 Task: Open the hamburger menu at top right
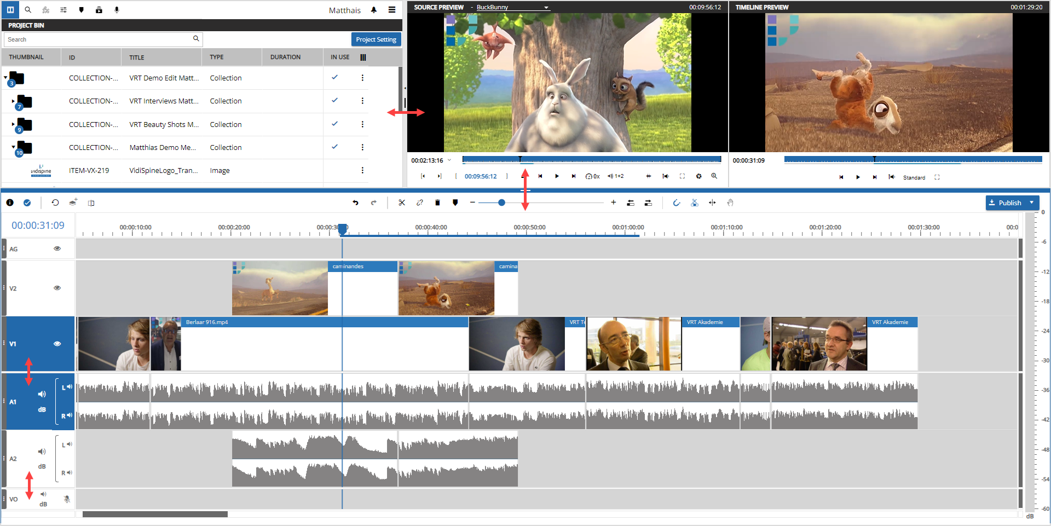pyautogui.click(x=392, y=10)
